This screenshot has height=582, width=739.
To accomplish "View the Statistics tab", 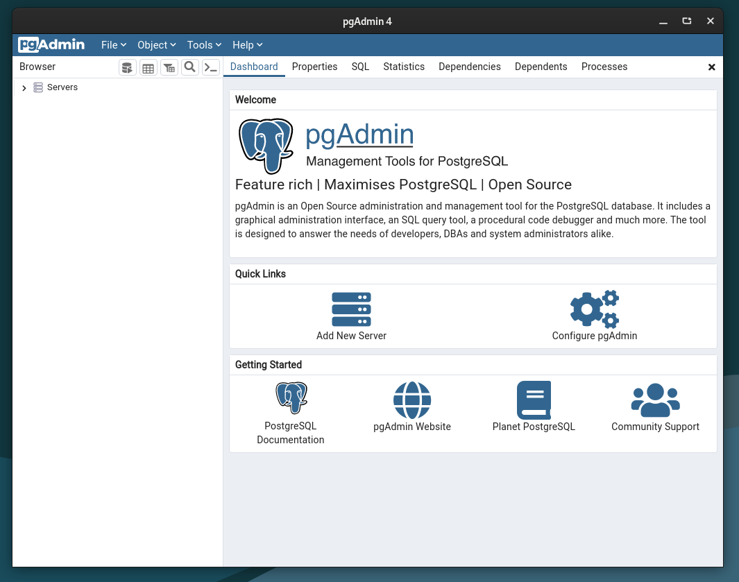I will (x=404, y=67).
